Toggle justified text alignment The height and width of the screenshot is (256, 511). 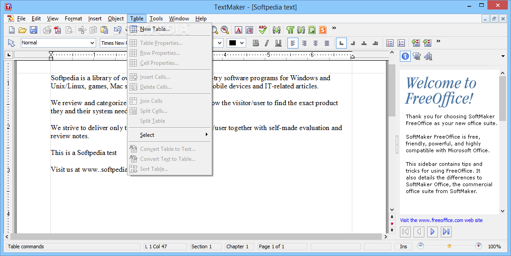click(x=327, y=43)
